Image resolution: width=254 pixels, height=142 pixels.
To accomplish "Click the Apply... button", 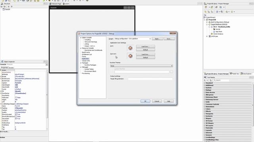I will click(158, 39).
